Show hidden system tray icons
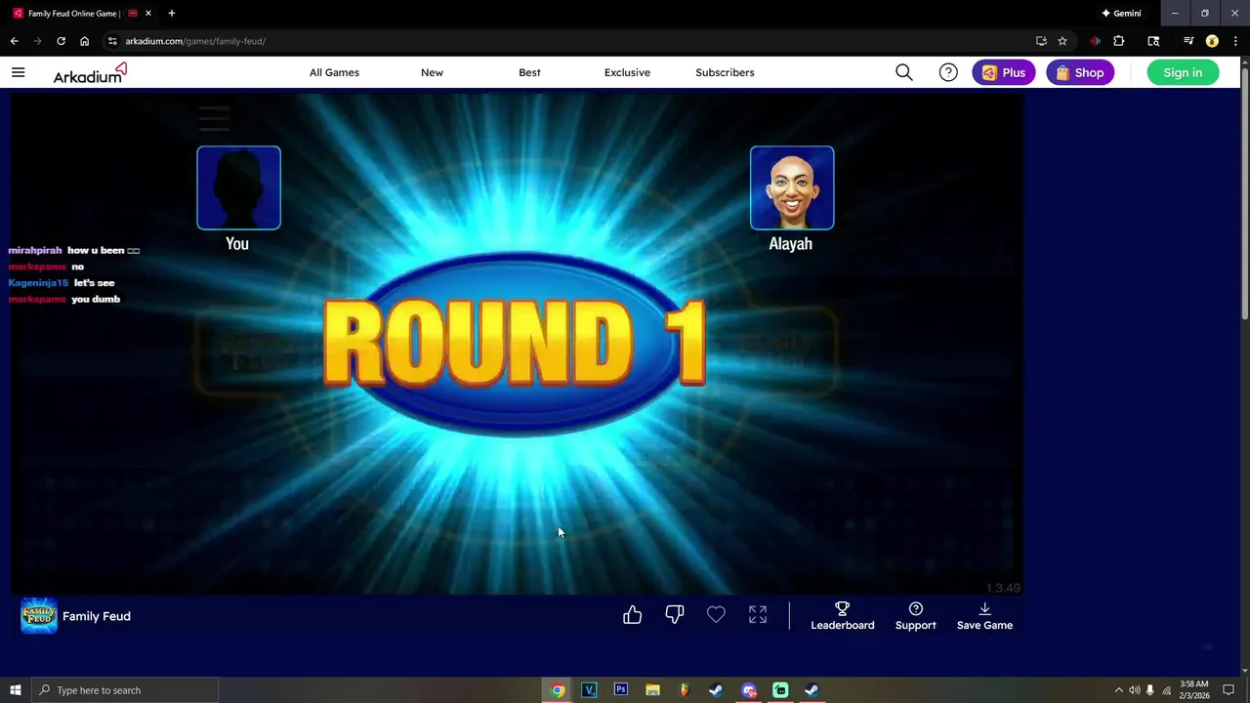The width and height of the screenshot is (1250, 703). 1118,690
